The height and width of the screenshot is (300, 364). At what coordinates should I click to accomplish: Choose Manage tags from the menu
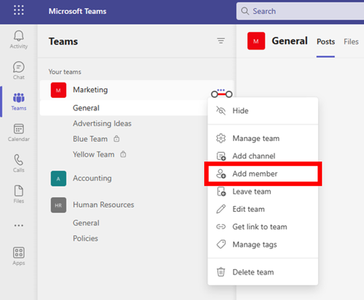[x=263, y=244]
